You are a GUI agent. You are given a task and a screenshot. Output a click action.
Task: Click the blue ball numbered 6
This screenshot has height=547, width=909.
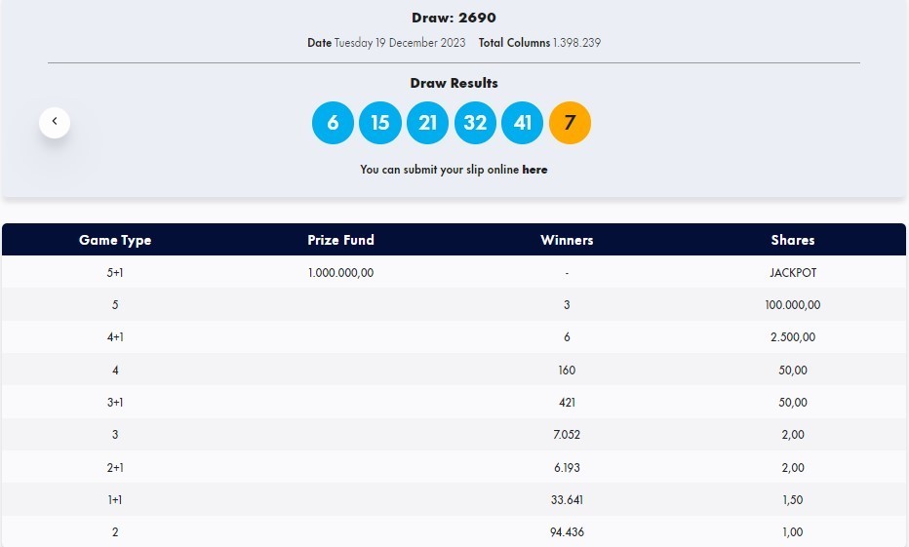pyautogui.click(x=333, y=123)
